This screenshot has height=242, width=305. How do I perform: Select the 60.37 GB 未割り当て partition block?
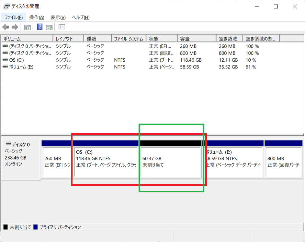(x=170, y=159)
